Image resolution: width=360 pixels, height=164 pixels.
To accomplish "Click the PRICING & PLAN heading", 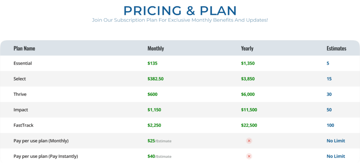I will point(180,11).
